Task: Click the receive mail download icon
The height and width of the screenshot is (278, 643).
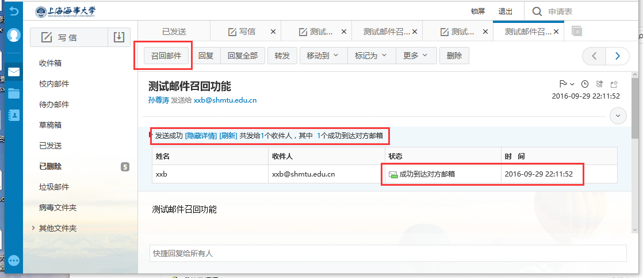Action: click(118, 37)
